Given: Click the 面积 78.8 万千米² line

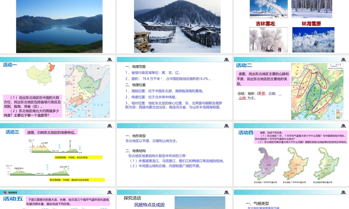Looking at the screenshot, I should click(x=168, y=79).
